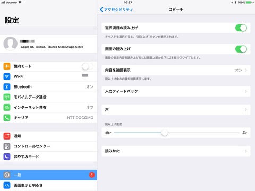Open コントロールセンター settings
The width and height of the screenshot is (255, 191).
(48, 146)
